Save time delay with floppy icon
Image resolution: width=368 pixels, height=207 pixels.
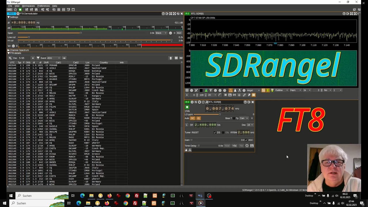252,146
